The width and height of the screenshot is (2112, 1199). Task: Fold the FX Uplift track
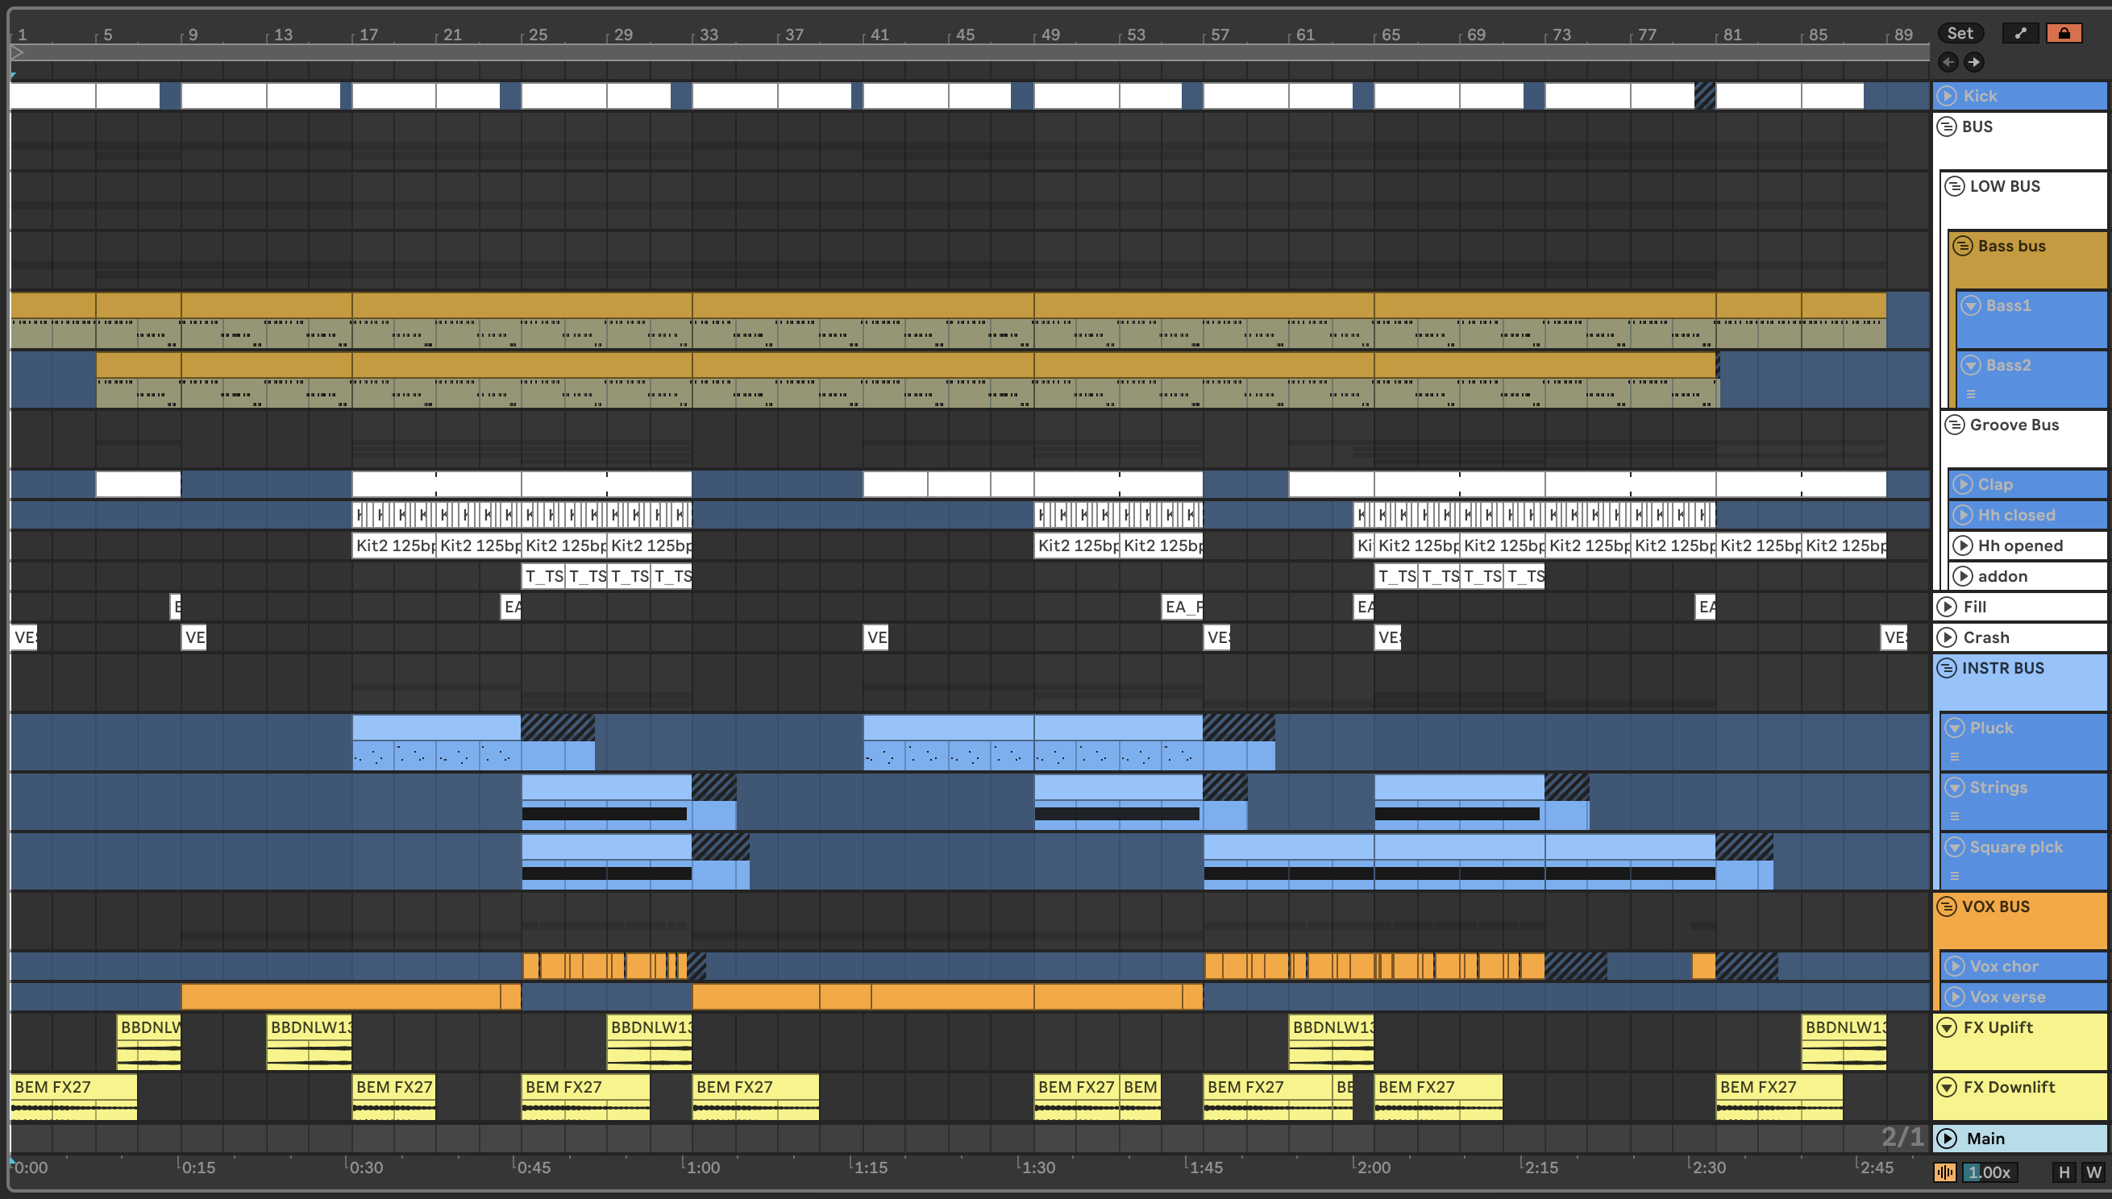tap(1948, 1027)
